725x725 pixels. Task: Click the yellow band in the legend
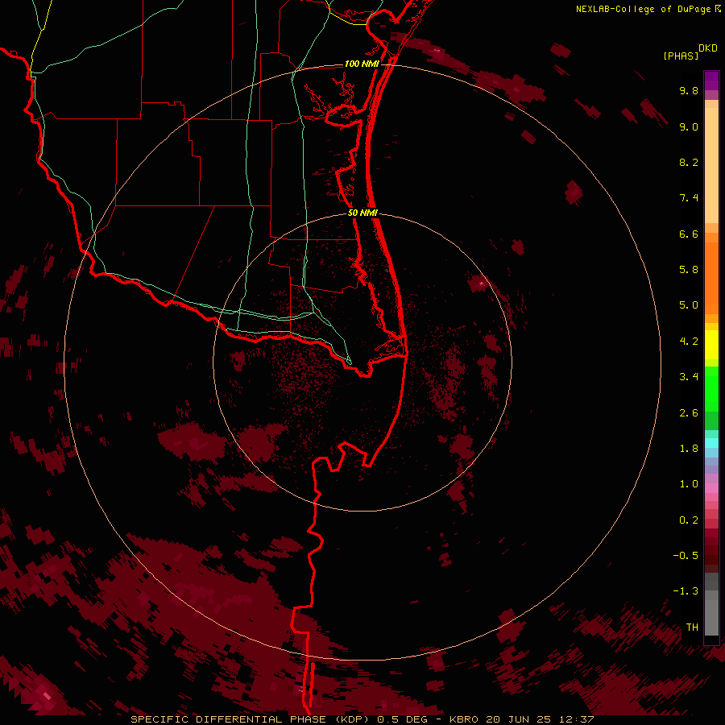711,345
